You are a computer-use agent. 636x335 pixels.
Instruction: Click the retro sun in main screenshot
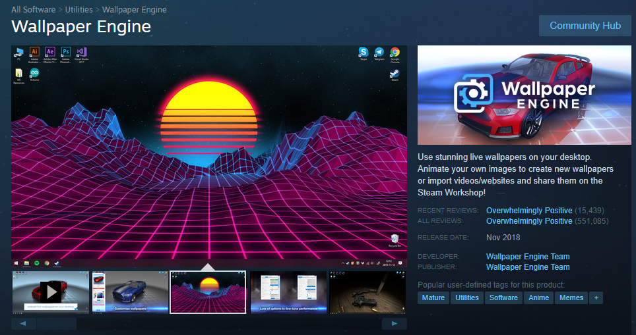(x=209, y=117)
